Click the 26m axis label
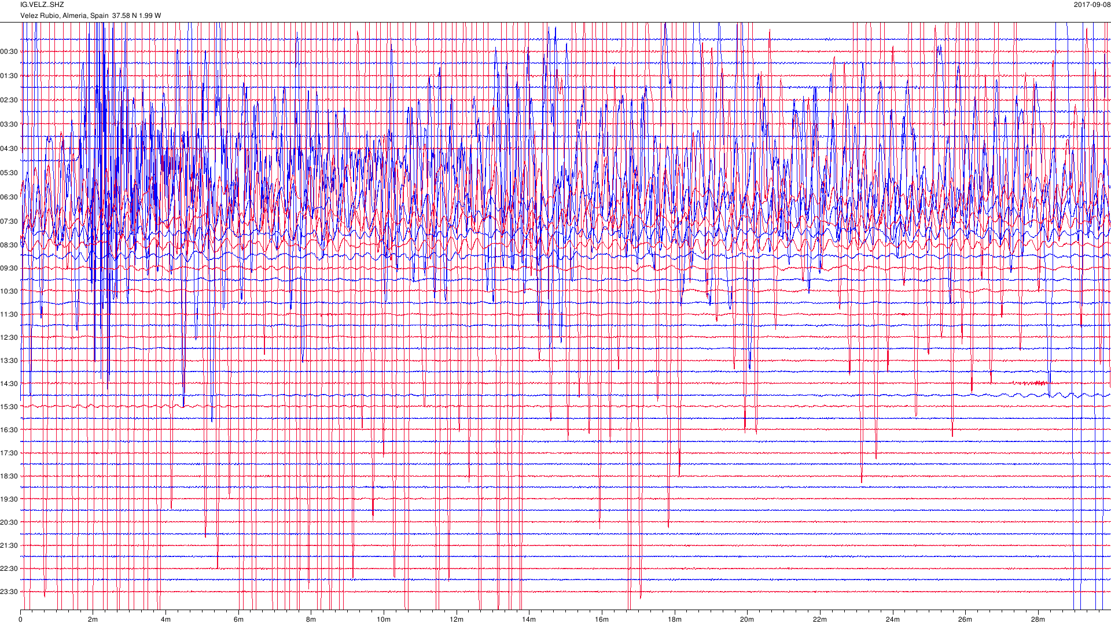Image resolution: width=1111 pixels, height=624 pixels. [x=965, y=619]
